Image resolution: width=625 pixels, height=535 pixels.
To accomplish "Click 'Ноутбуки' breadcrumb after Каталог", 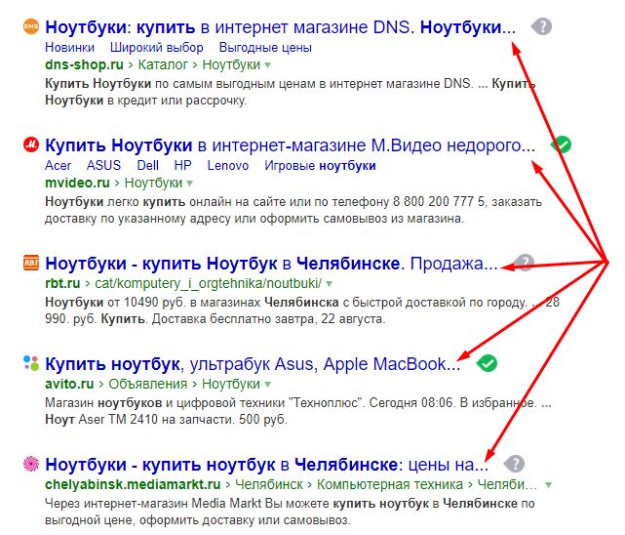I will click(x=231, y=64).
